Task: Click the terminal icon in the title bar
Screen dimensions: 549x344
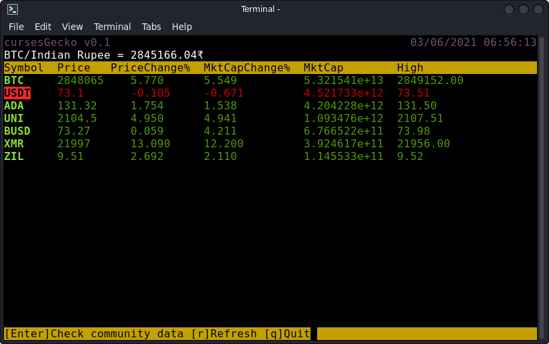Action: [x=13, y=9]
